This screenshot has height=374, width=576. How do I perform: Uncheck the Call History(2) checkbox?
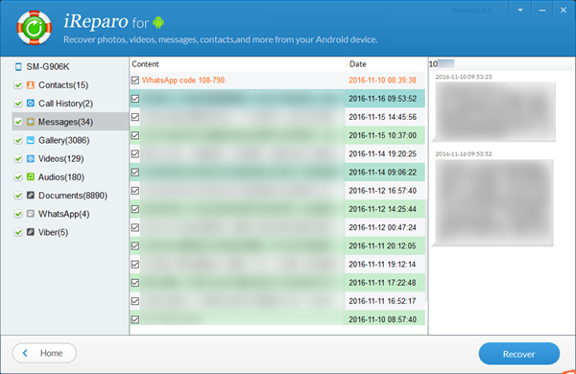click(x=18, y=104)
